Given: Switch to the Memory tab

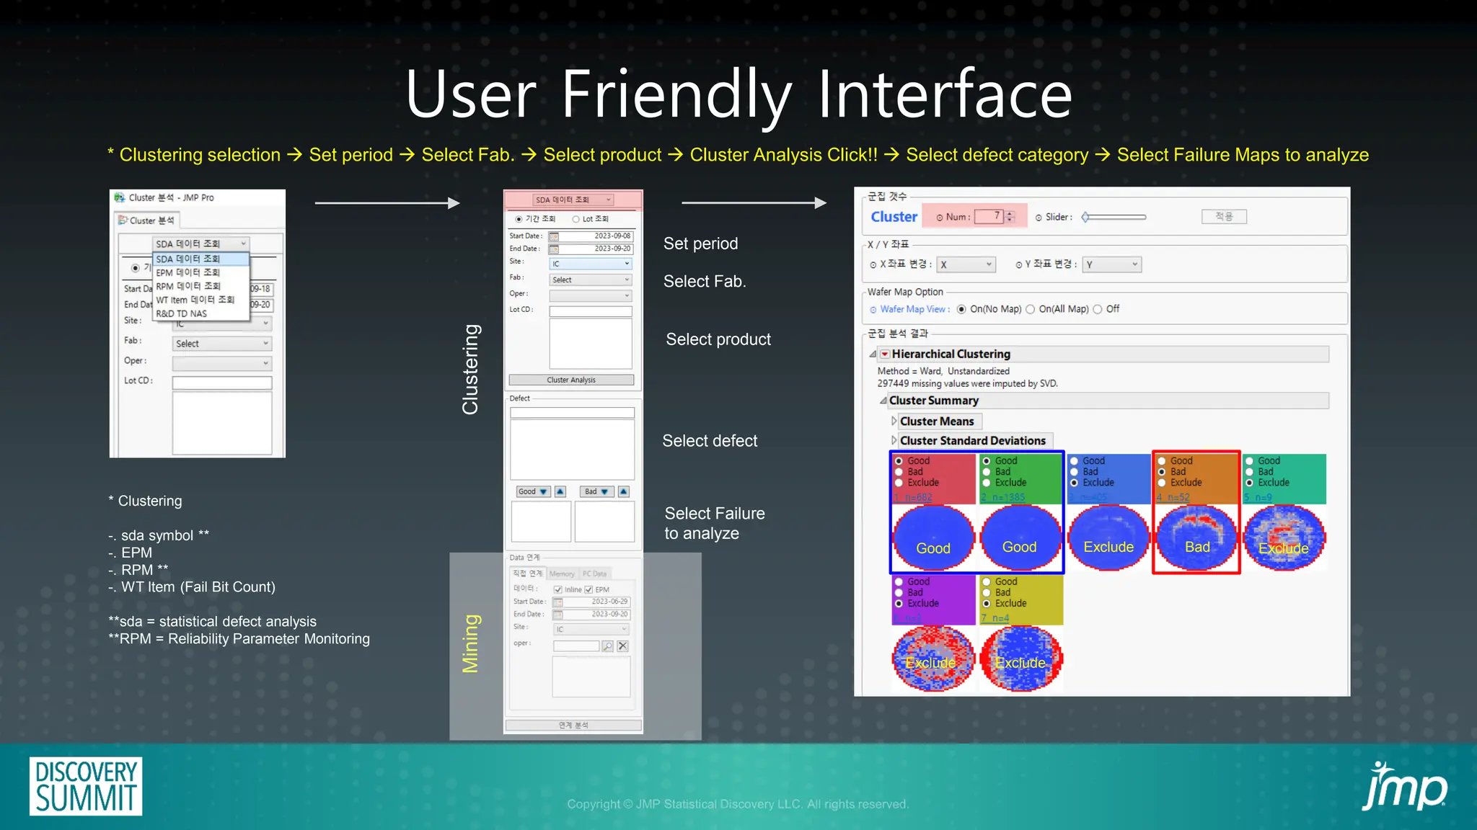Looking at the screenshot, I should (562, 574).
